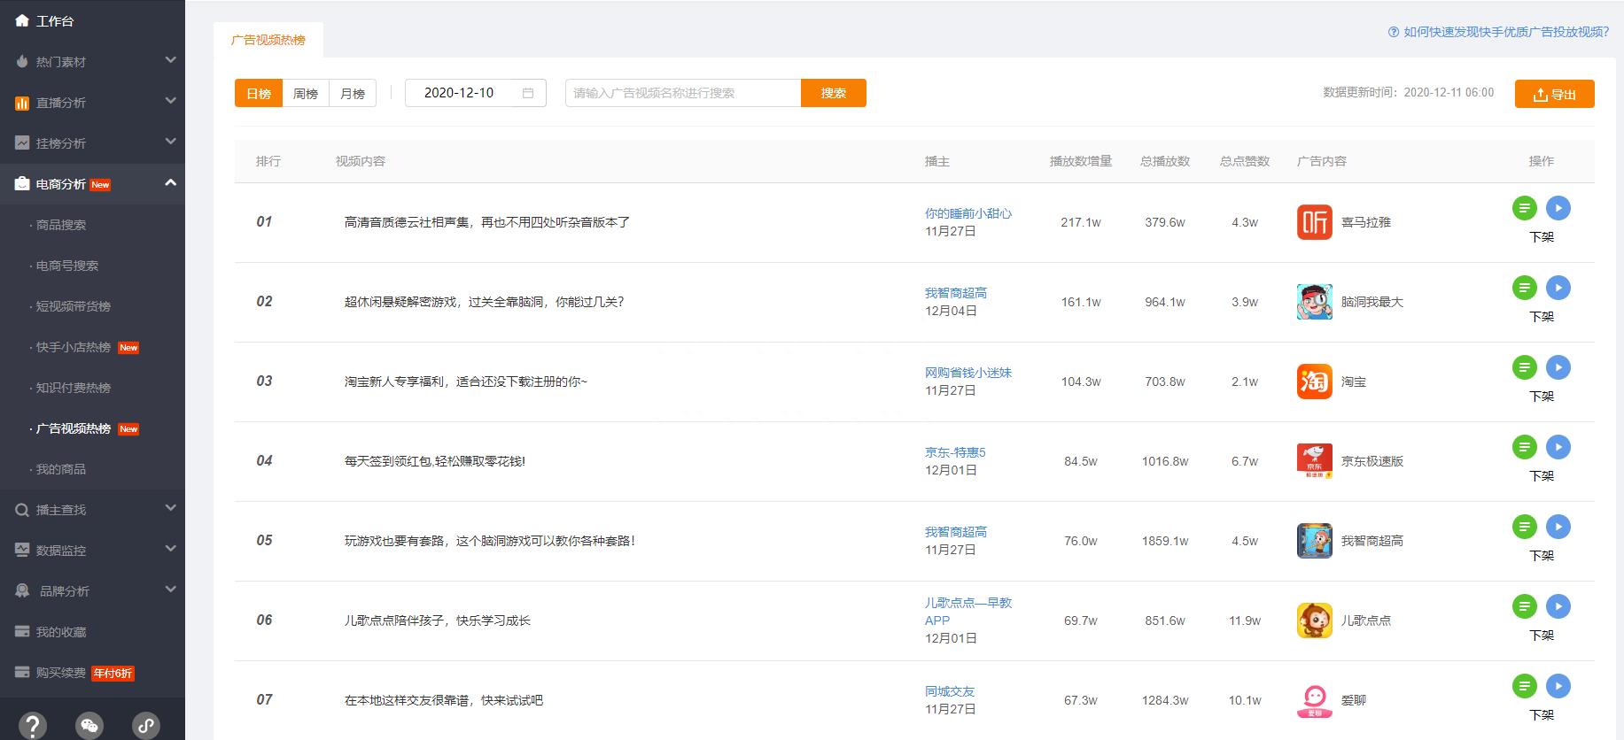The height and width of the screenshot is (740, 1624).
Task: Open the WeChat icon at sidebar bottom
Action: (89, 726)
